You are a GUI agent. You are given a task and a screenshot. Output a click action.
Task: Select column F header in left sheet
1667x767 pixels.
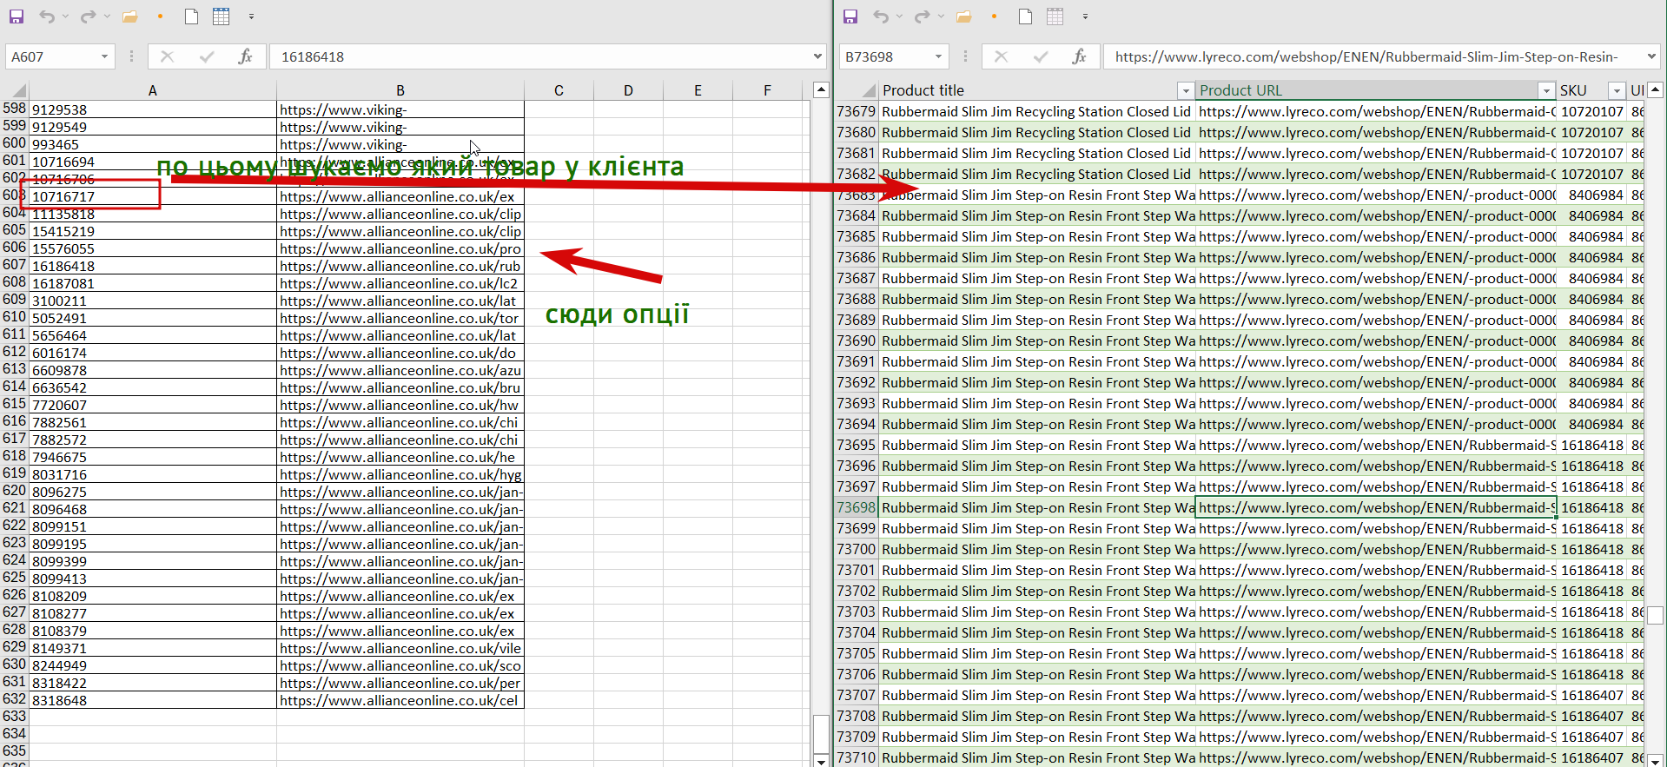click(x=767, y=90)
